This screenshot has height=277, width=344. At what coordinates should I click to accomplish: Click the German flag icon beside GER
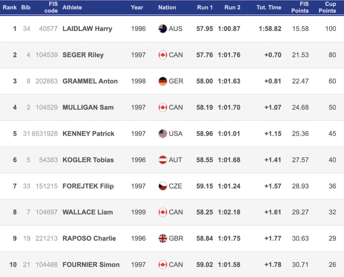[163, 81]
